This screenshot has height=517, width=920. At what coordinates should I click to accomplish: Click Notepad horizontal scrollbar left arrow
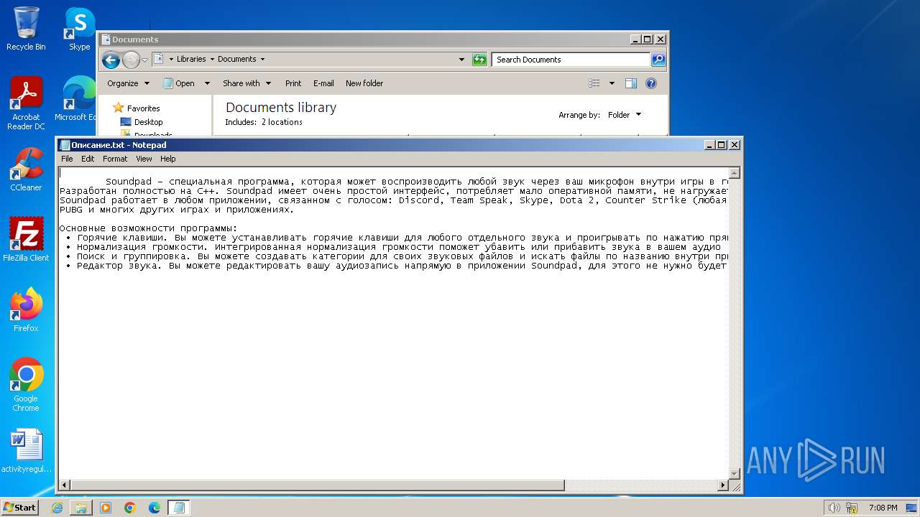pos(65,485)
